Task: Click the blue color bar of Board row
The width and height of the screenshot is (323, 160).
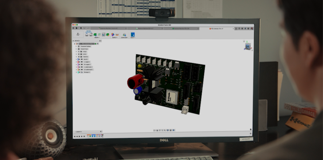Action: coord(78,59)
